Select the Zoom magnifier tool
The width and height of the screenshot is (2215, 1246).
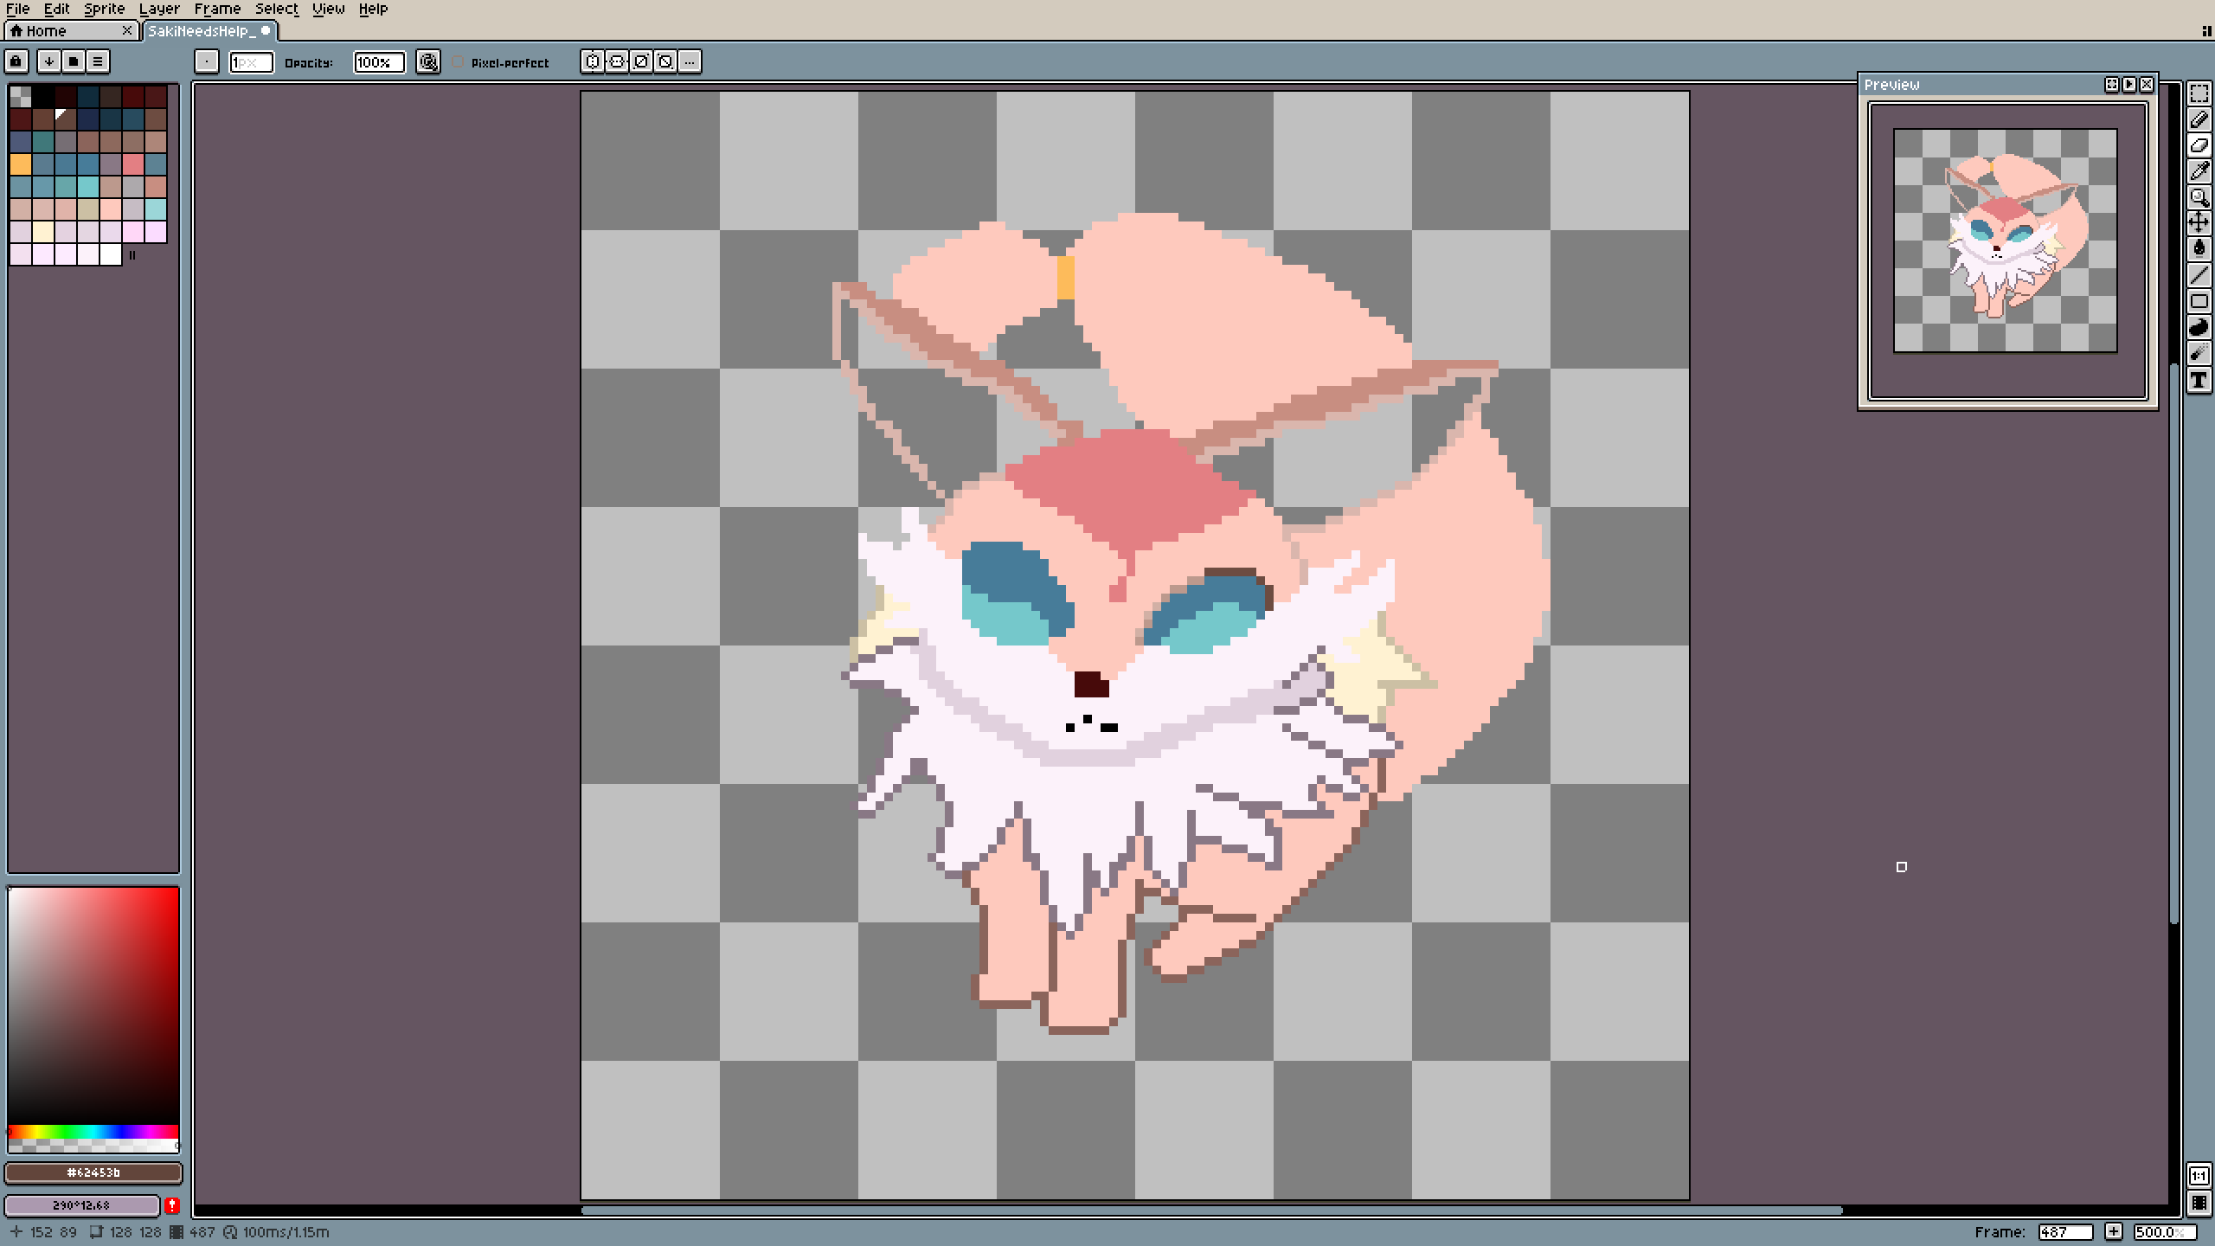[x=2199, y=197]
